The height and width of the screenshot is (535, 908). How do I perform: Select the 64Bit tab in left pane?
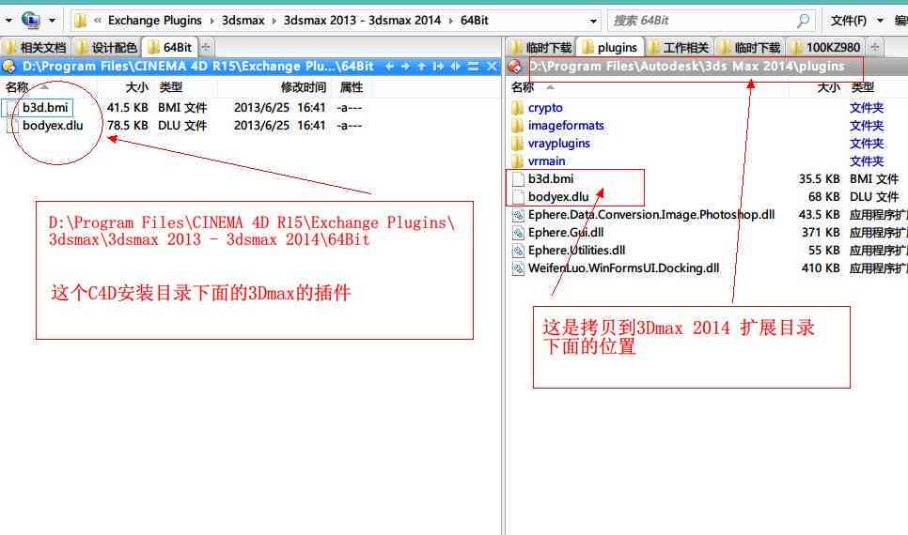tap(170, 47)
